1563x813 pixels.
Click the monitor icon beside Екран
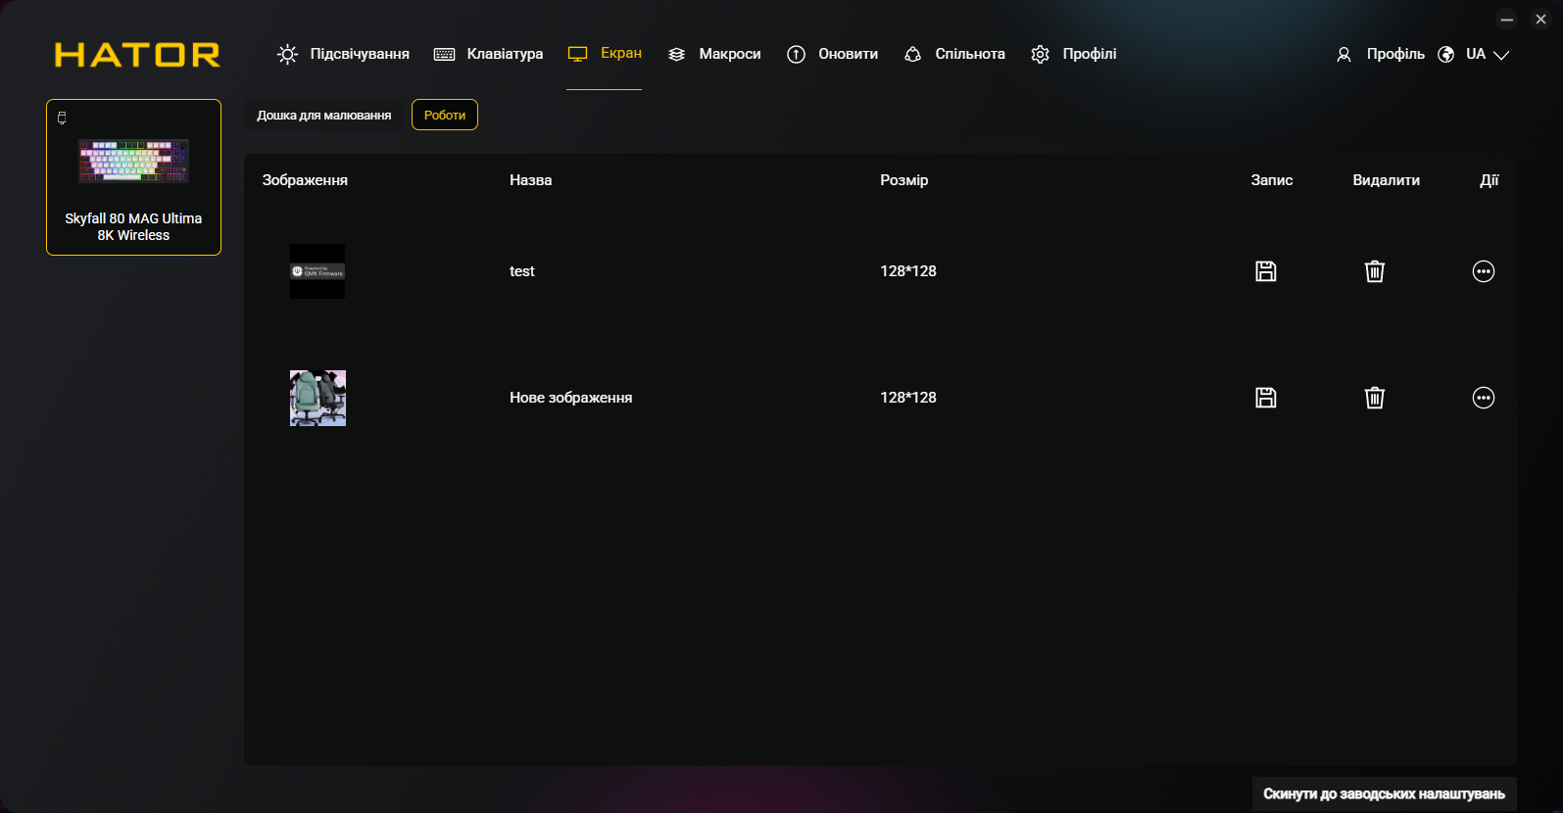578,55
